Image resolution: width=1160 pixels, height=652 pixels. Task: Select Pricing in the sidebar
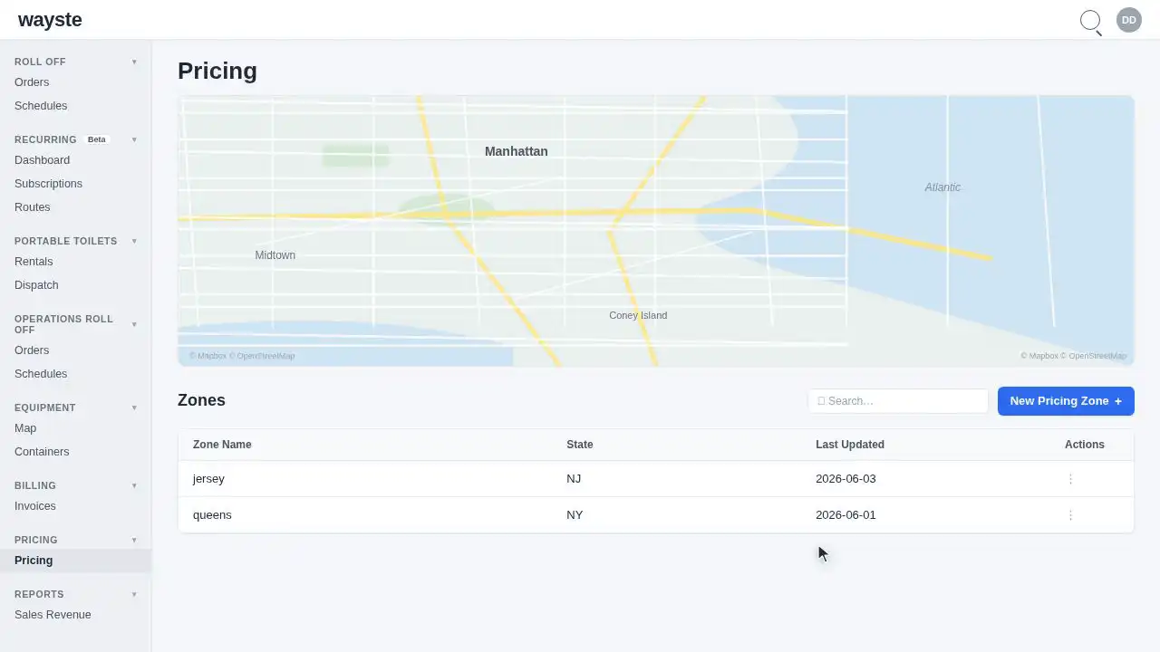pyautogui.click(x=76, y=561)
